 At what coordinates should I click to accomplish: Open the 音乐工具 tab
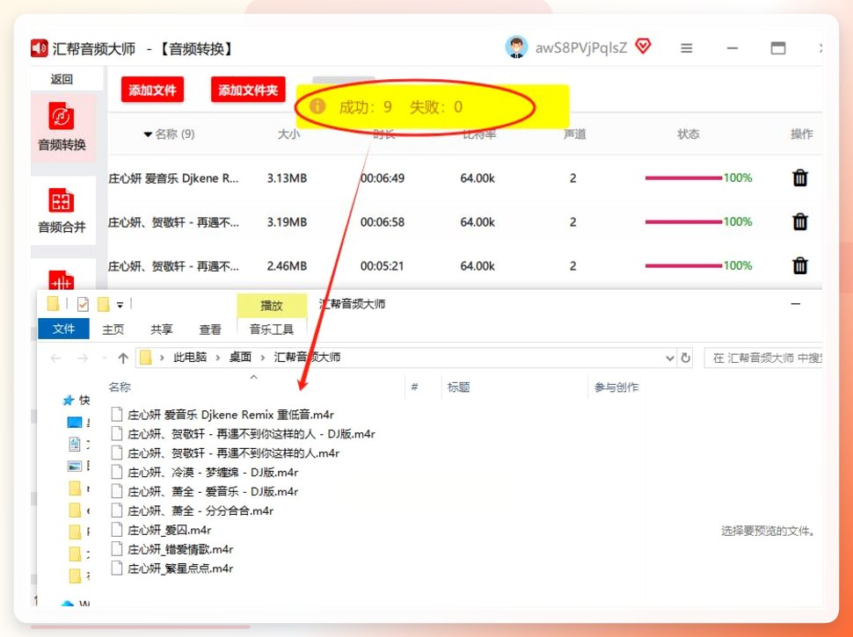tap(272, 329)
